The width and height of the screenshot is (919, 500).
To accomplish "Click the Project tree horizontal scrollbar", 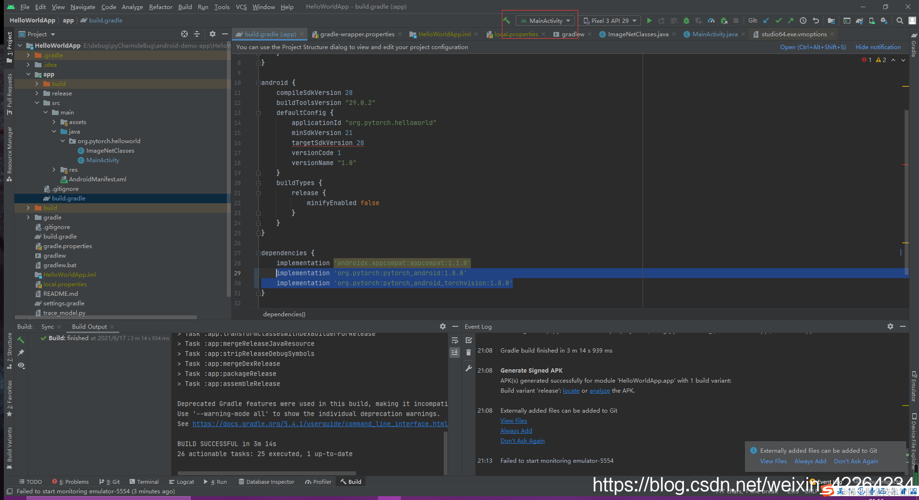I will pos(106,317).
